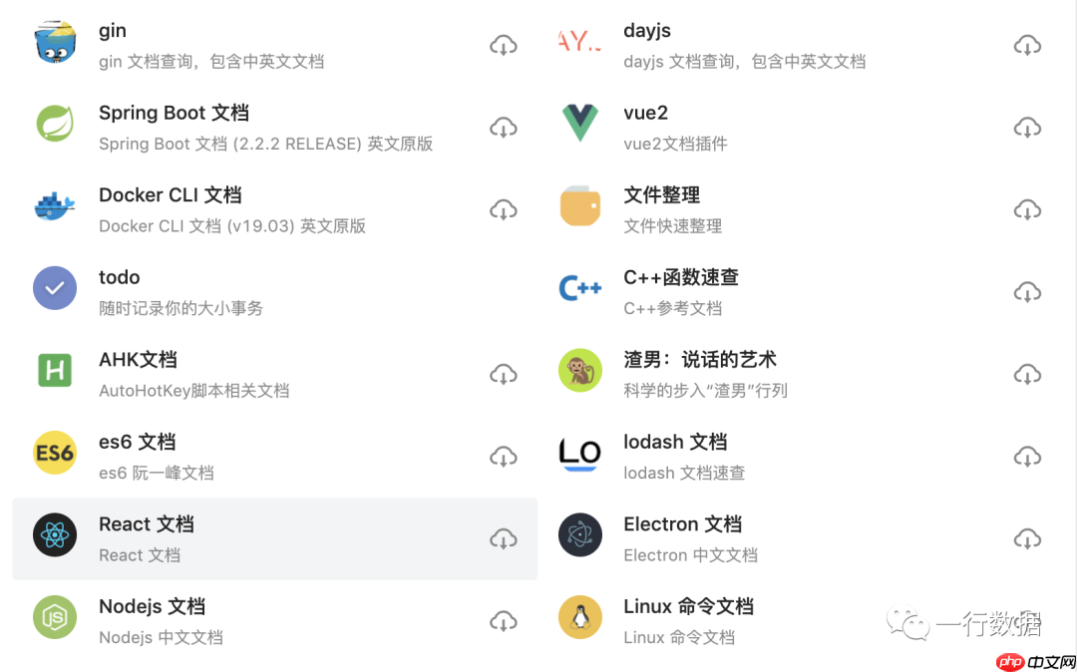
Task: Select the Docker whale icon
Action: (55, 208)
